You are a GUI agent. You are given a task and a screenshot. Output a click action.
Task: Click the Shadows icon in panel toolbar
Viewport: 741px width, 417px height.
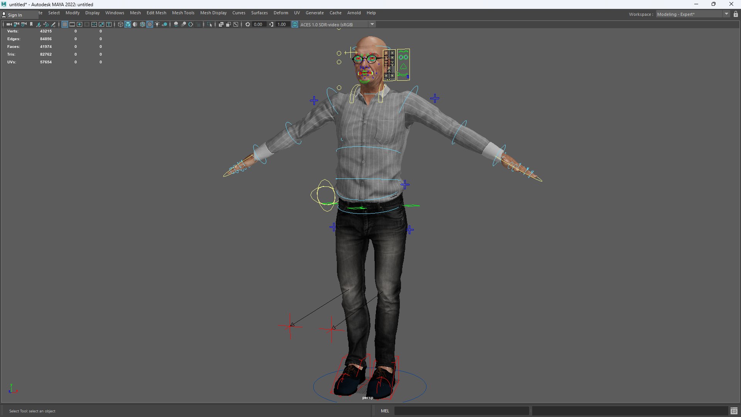164,24
